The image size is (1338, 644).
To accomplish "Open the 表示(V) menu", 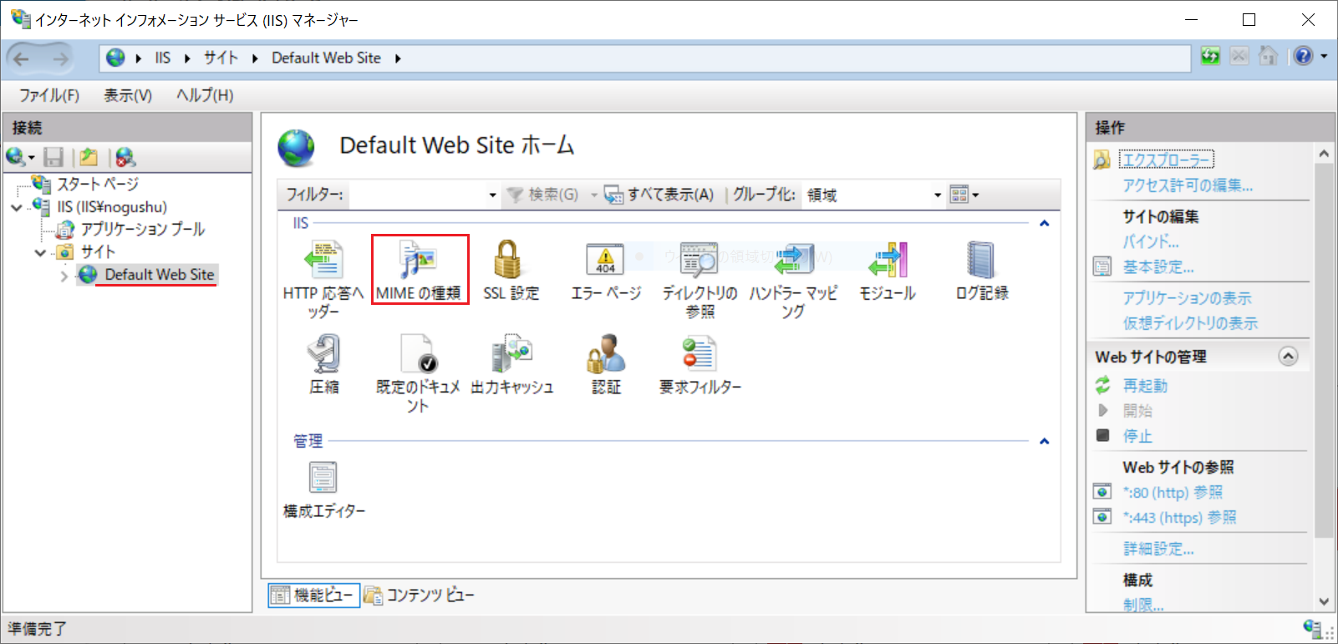I will coord(127,95).
